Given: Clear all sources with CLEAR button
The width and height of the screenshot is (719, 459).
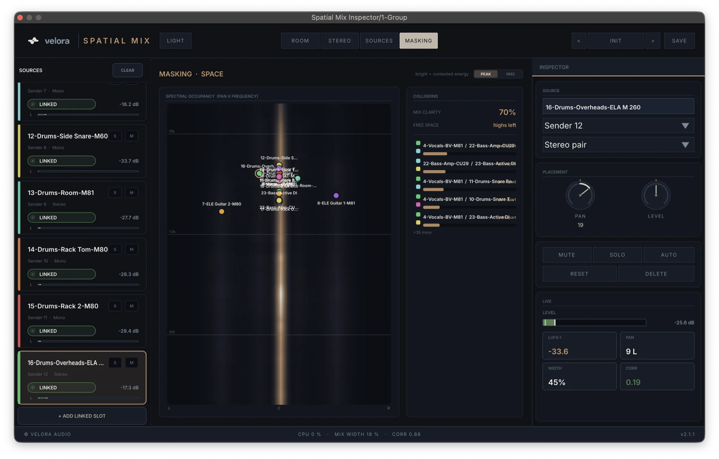Looking at the screenshot, I should 127,70.
